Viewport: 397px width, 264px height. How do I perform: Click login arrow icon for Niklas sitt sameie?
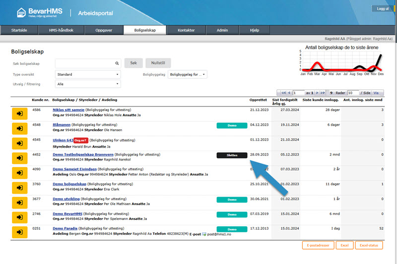click(19, 112)
